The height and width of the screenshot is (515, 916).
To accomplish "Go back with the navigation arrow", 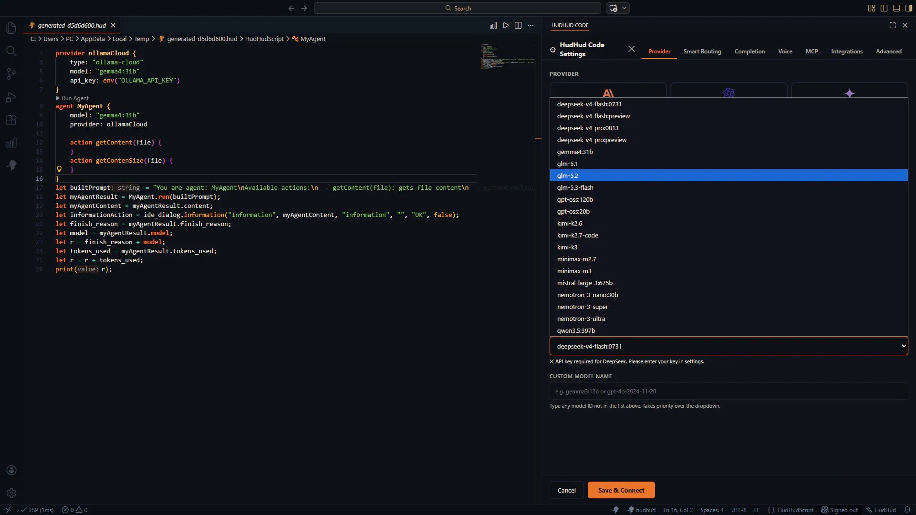I will [291, 8].
